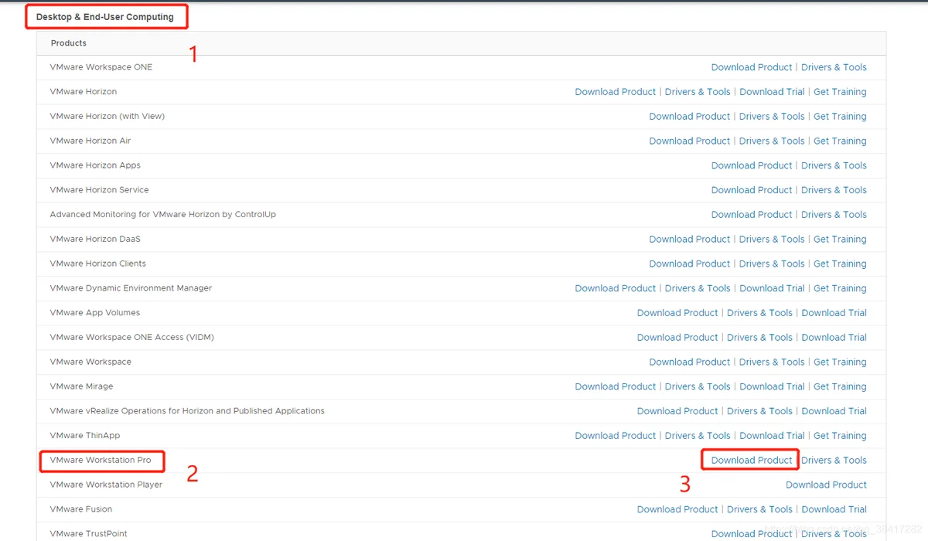Viewport: 928px width, 541px height.
Task: Get Training for VMware Horizon Clients
Action: 840,264
